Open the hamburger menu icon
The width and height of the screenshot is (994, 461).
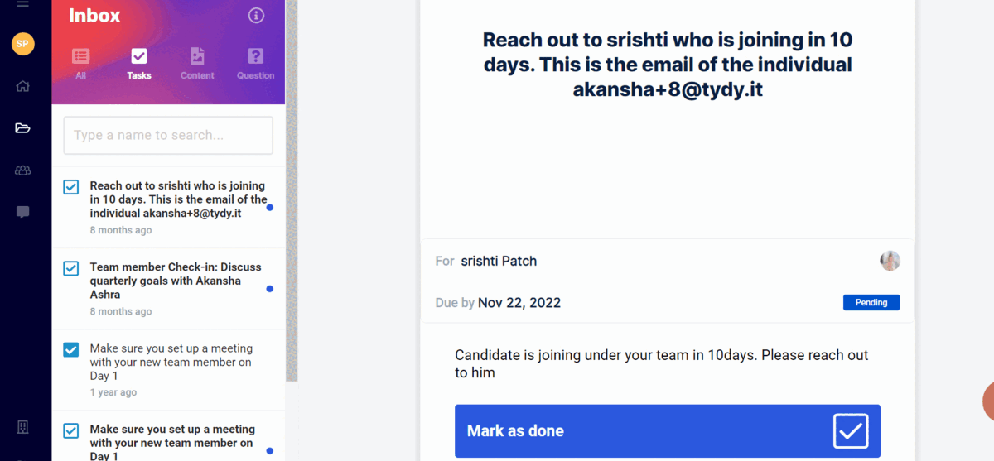[x=22, y=4]
